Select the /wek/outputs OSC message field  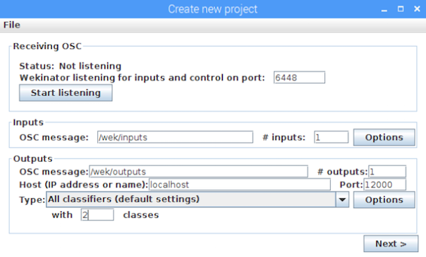pos(198,172)
